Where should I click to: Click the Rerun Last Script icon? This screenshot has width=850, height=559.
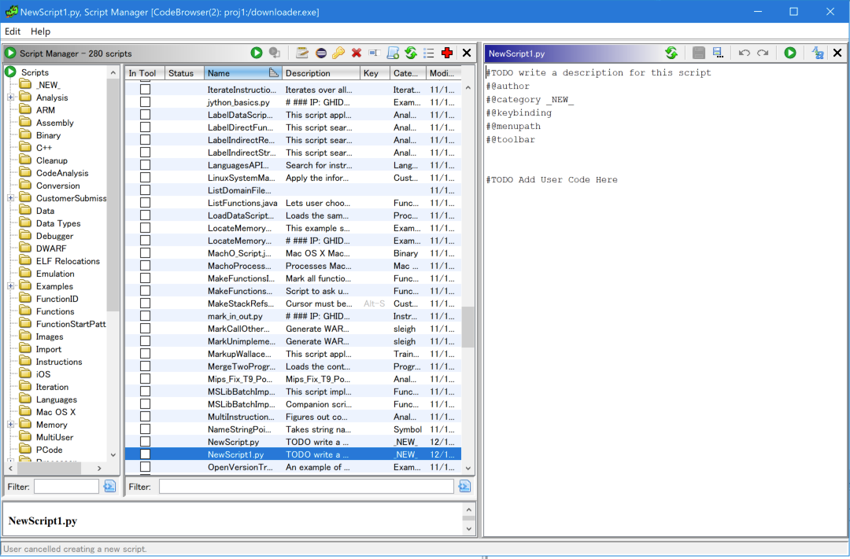tap(275, 53)
